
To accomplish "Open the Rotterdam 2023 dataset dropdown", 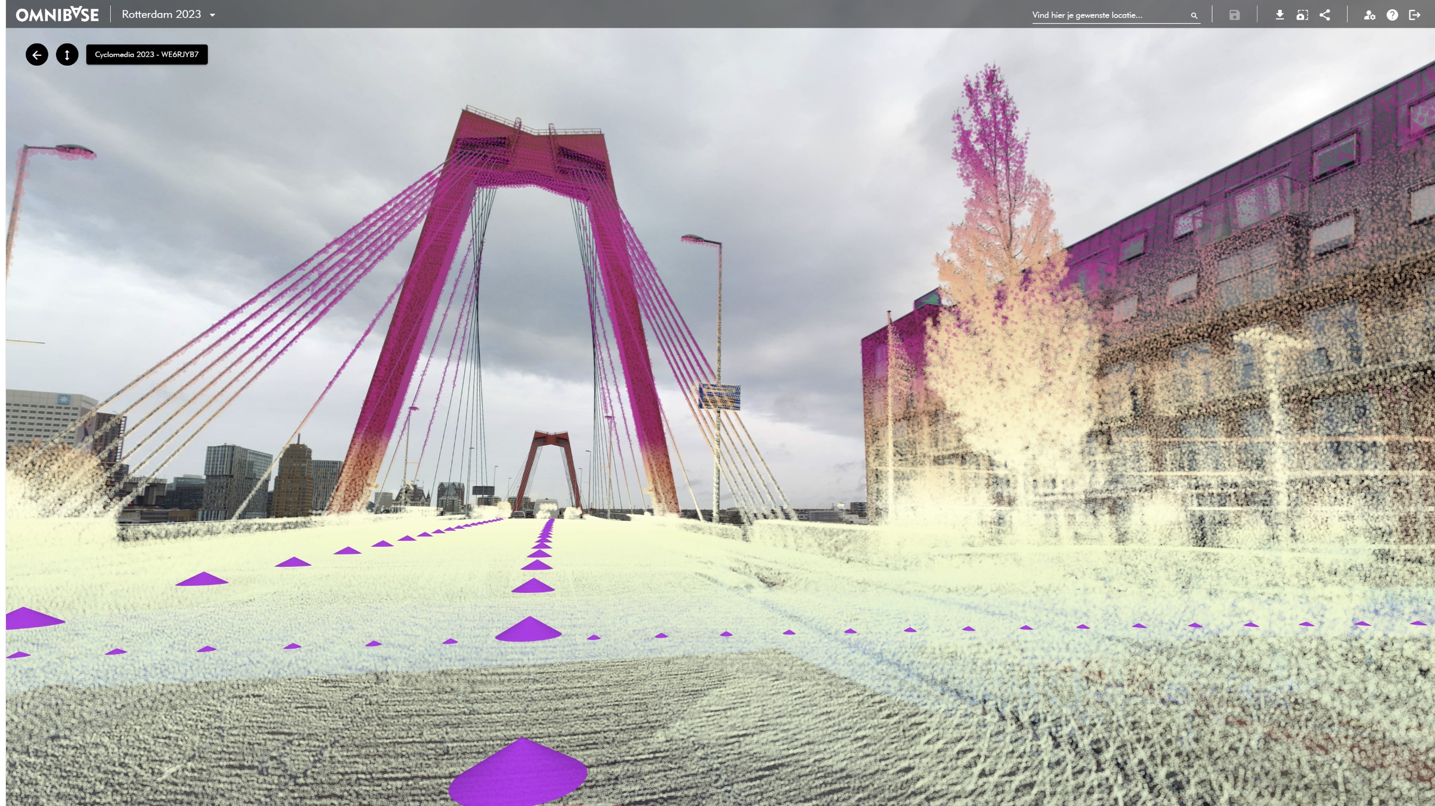I will tap(168, 15).
